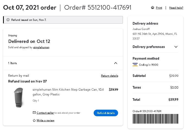This screenshot has width=185, height=133.
Task: Click the Visa card icon
Action: tap(135, 65)
